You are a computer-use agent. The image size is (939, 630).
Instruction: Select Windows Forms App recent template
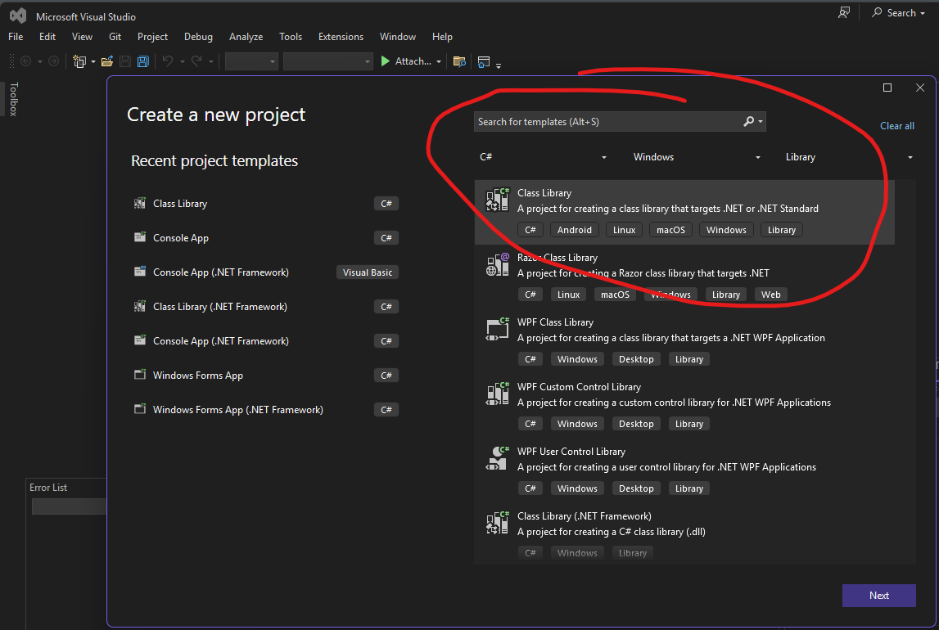pos(198,376)
